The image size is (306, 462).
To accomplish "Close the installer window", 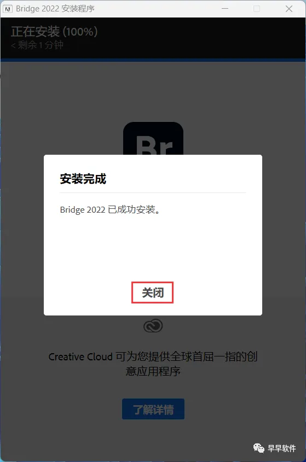I will tap(289, 9).
